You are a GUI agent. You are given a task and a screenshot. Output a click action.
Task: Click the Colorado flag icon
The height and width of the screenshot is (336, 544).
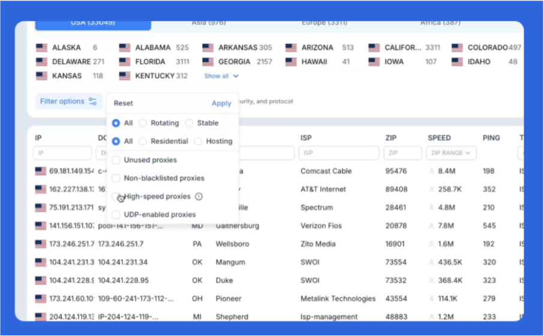[x=457, y=47]
